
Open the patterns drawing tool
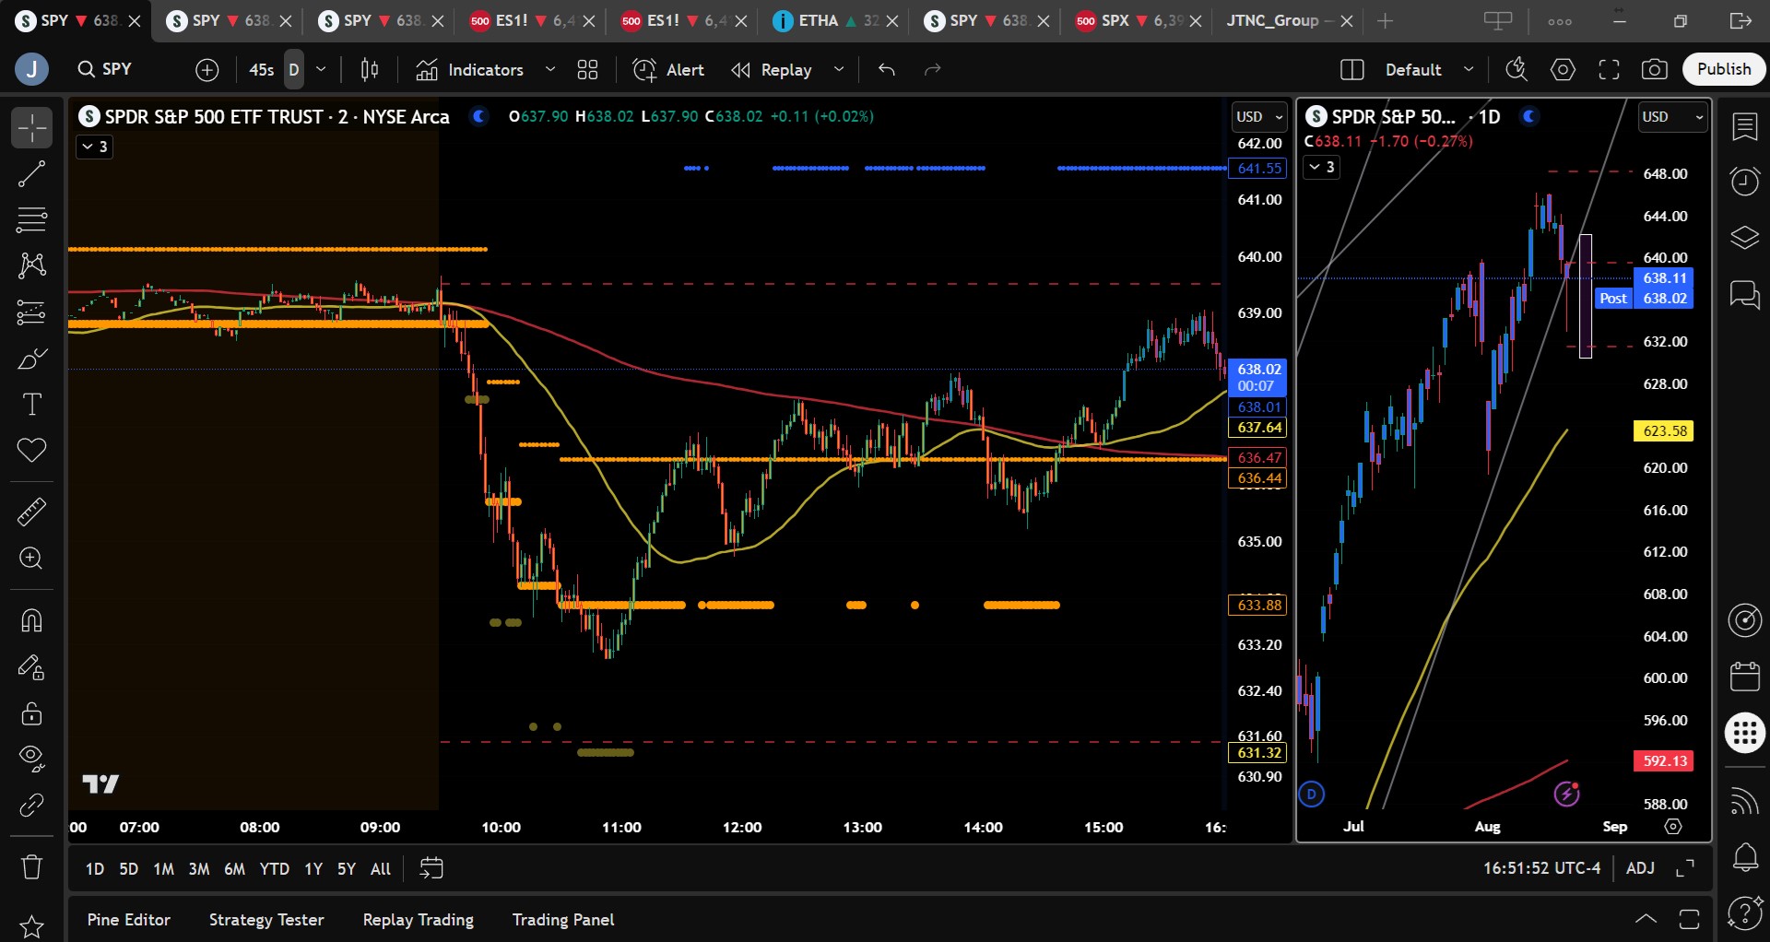click(x=31, y=265)
